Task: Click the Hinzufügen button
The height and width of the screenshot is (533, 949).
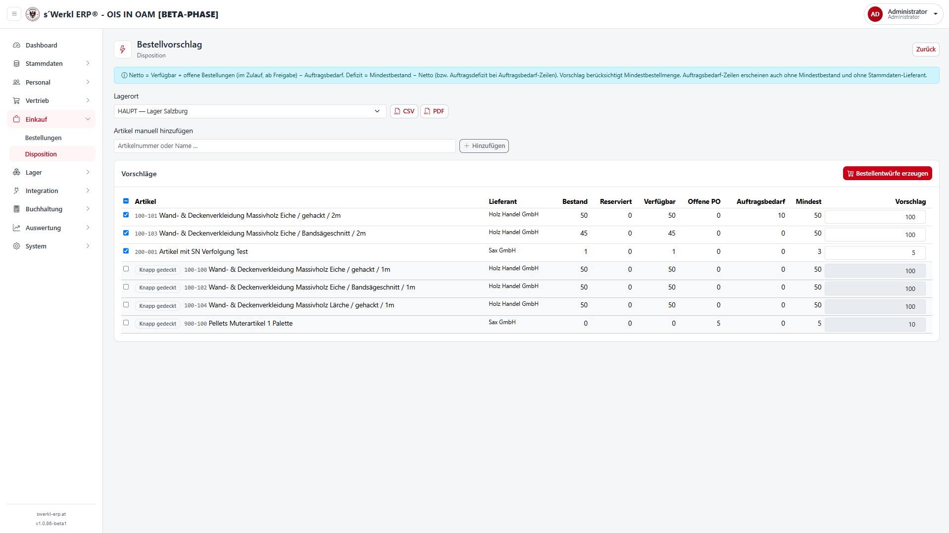Action: (484, 146)
